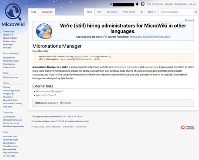
Task: Open Create page in the sidebar
Action: pos(8,31)
